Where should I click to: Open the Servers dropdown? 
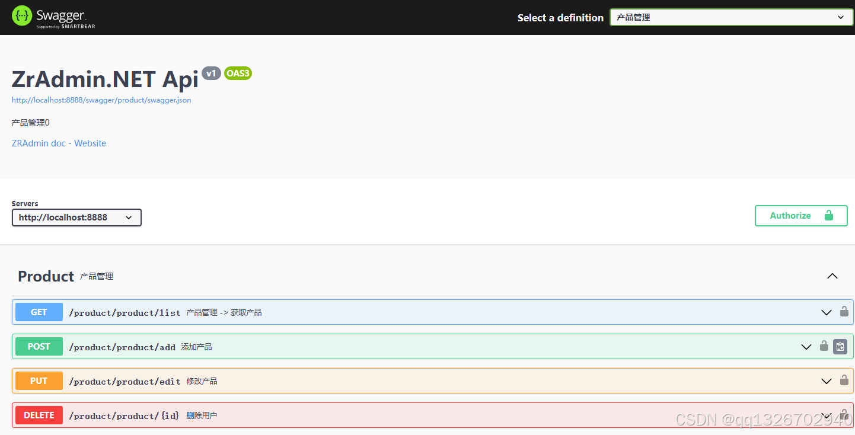point(76,217)
